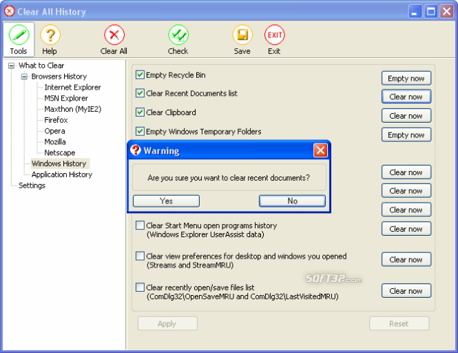Click the Reset button
The image size is (458, 353).
[x=399, y=323]
